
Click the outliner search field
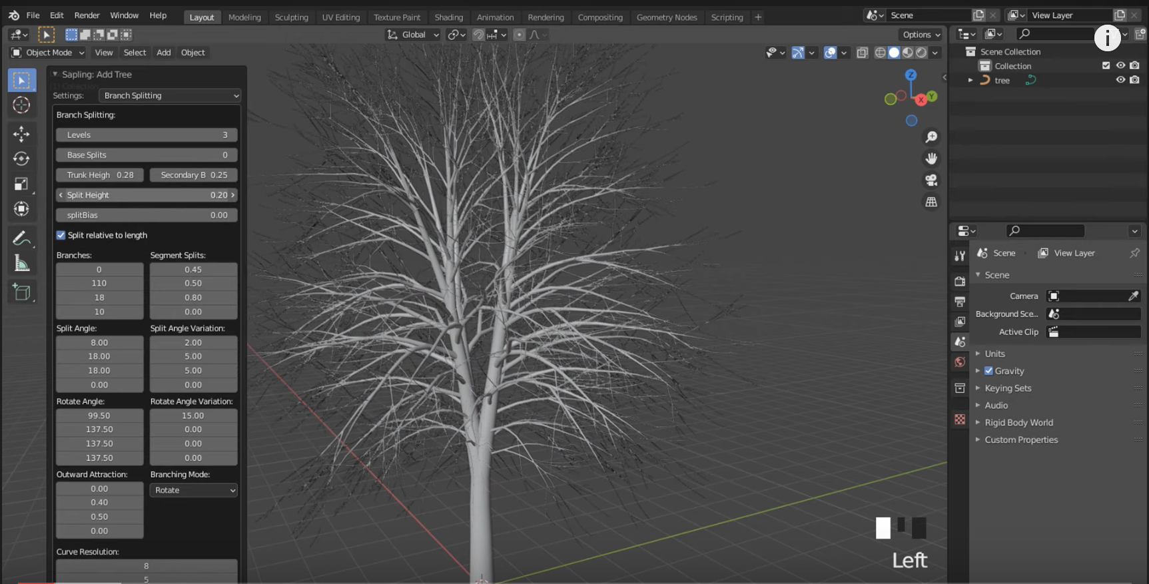coord(1056,34)
